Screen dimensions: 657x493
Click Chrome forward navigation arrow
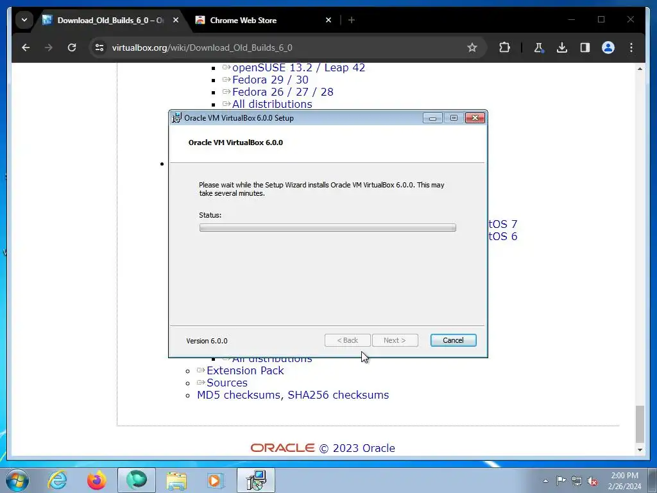pyautogui.click(x=49, y=48)
